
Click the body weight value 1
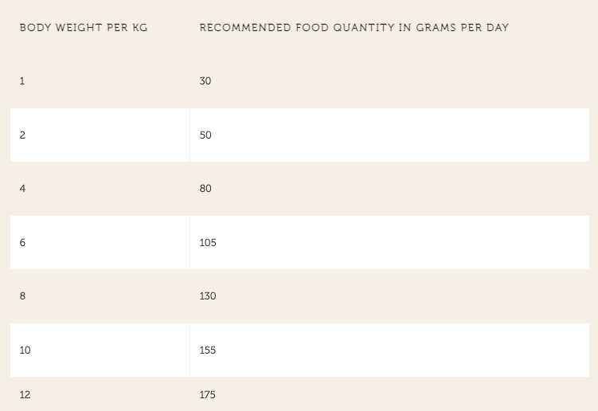pos(22,81)
